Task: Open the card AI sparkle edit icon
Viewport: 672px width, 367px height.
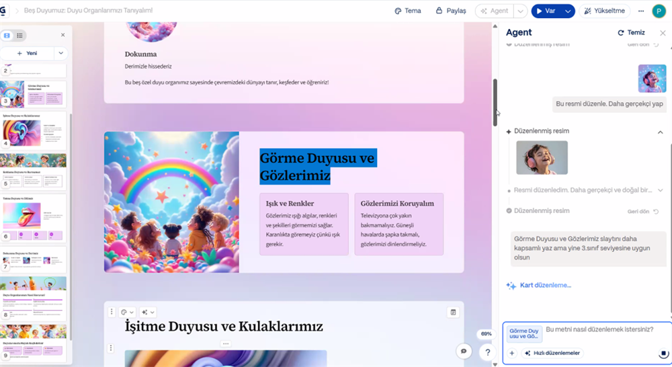Action: (148, 312)
